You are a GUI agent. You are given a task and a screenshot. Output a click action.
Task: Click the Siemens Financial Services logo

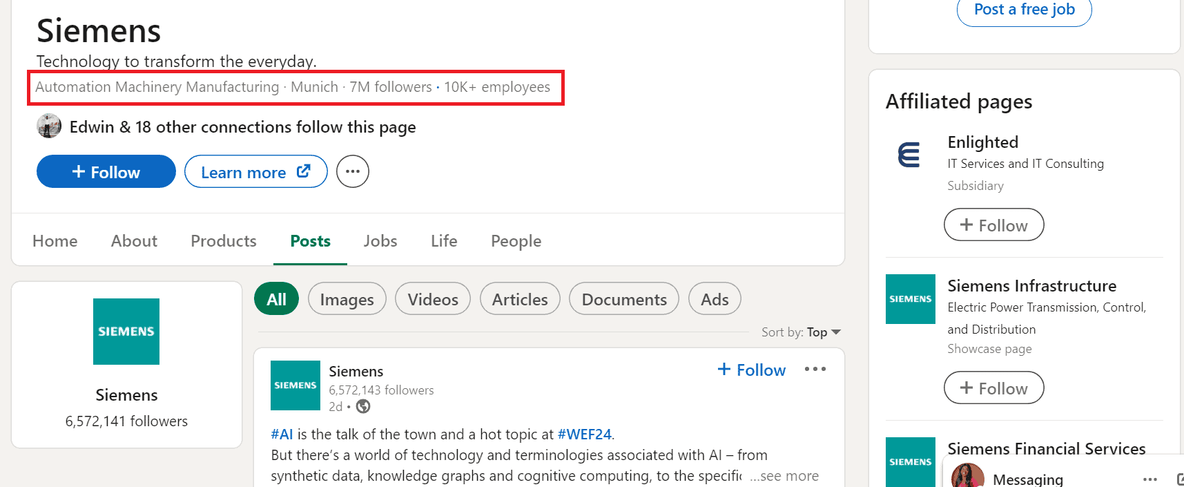(911, 462)
